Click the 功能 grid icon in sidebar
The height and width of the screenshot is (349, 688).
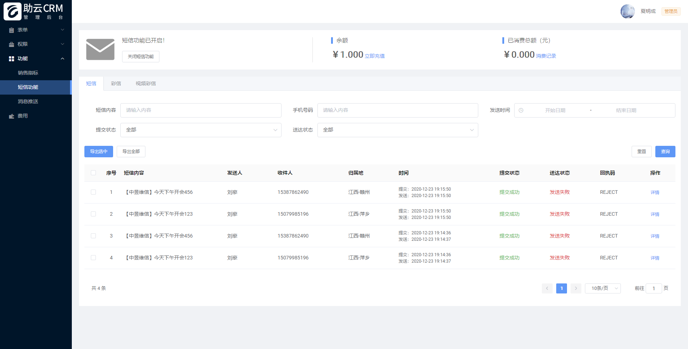(11, 59)
